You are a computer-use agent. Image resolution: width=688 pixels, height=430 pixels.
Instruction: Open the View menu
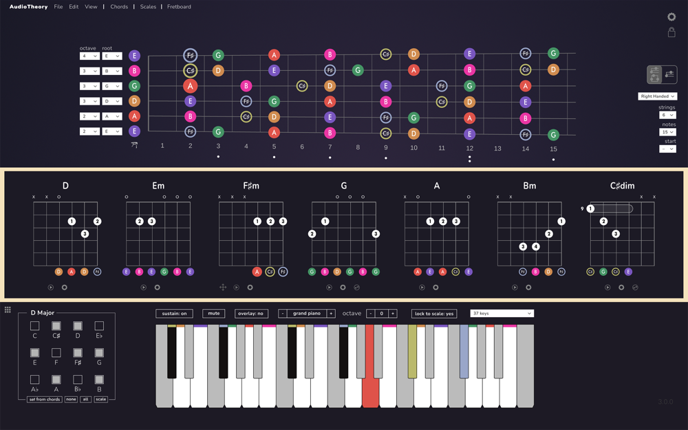91,7
